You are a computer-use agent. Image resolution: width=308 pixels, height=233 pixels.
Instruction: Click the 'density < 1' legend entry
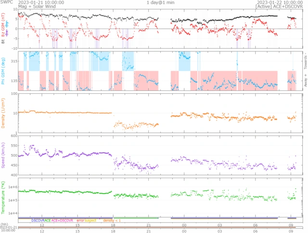112,221
